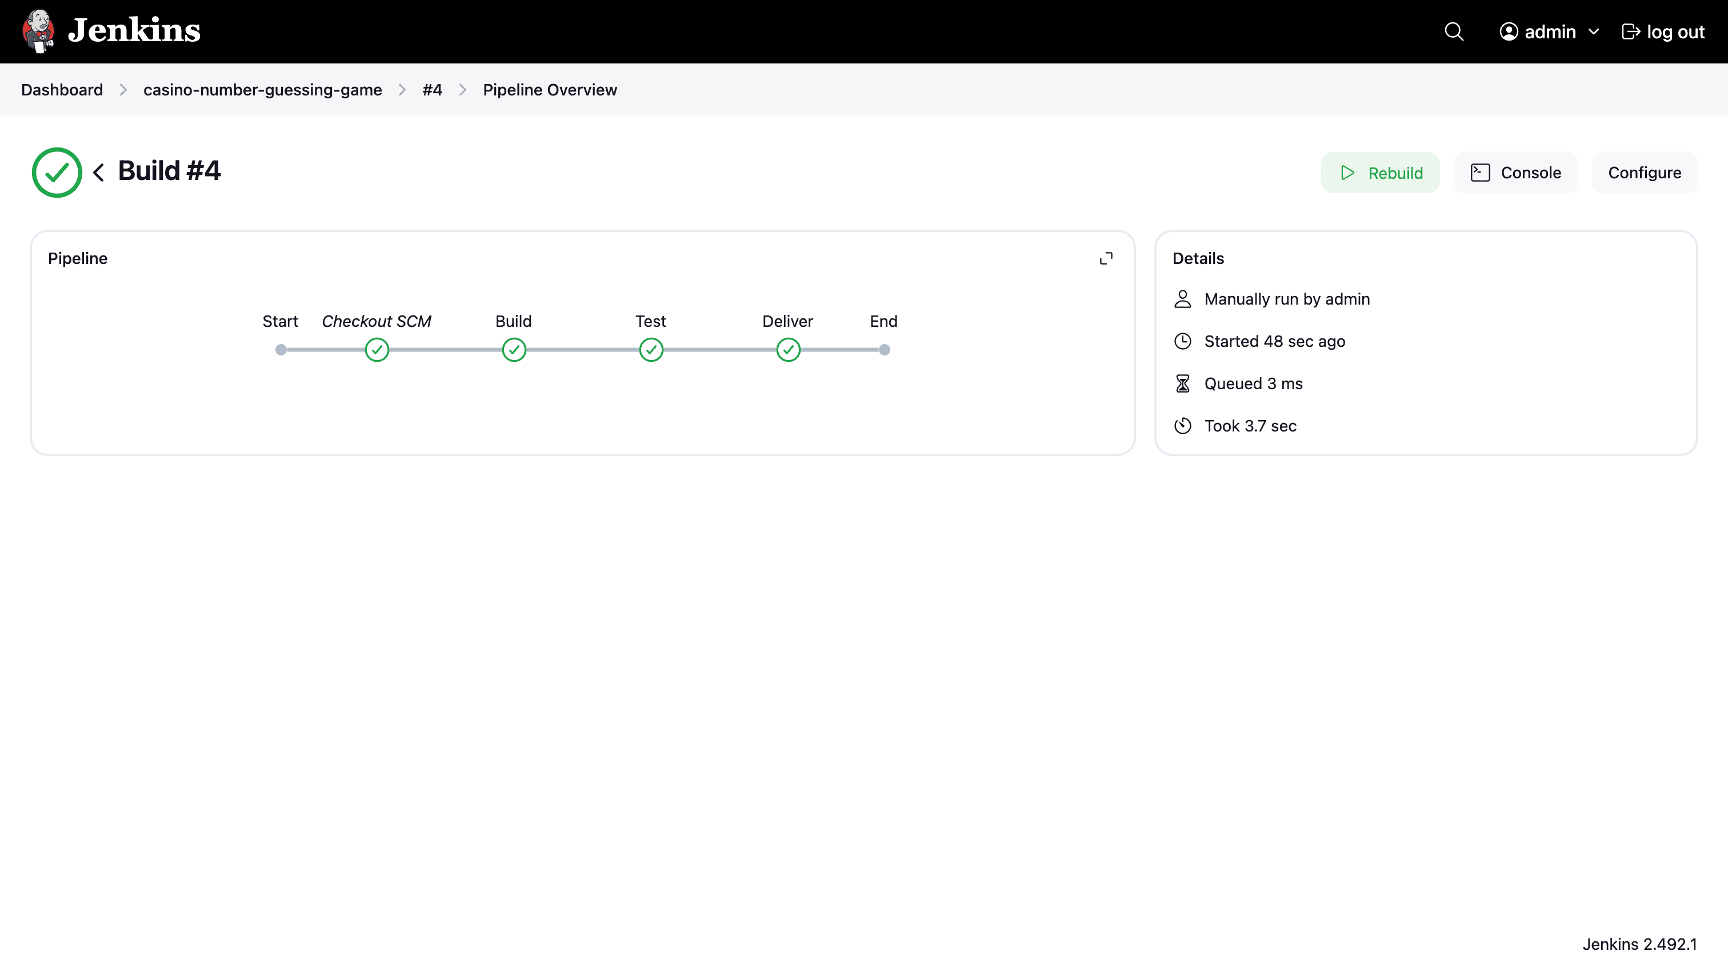
Task: Click the log out icon
Action: click(x=1631, y=32)
